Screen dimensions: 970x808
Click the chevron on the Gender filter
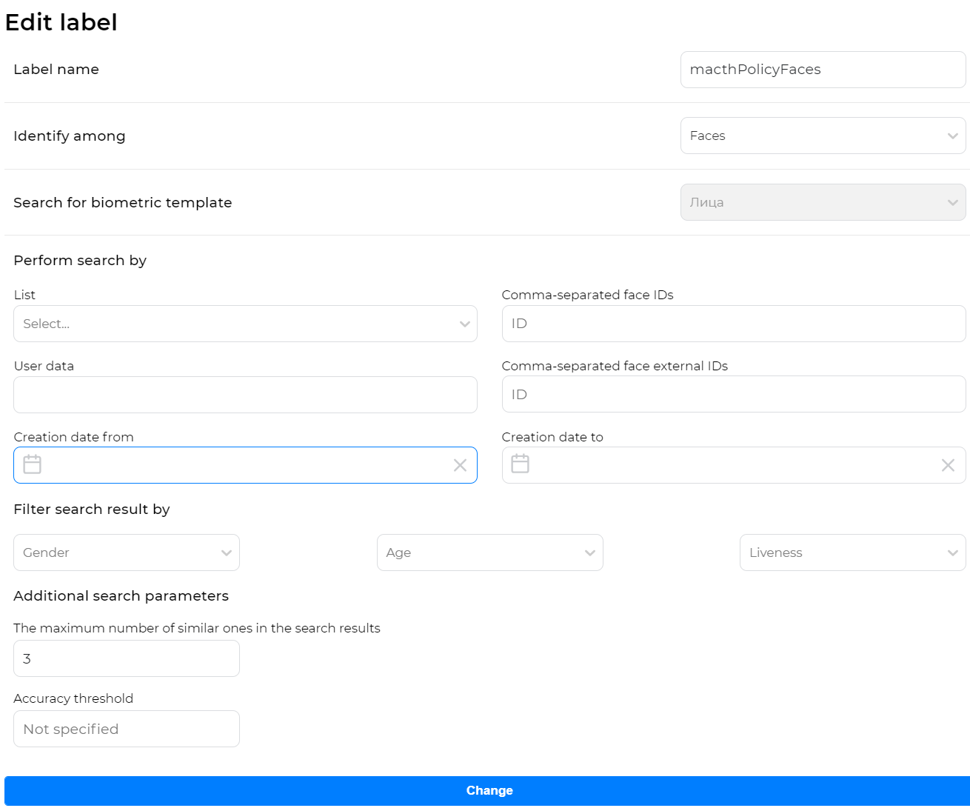[227, 552]
